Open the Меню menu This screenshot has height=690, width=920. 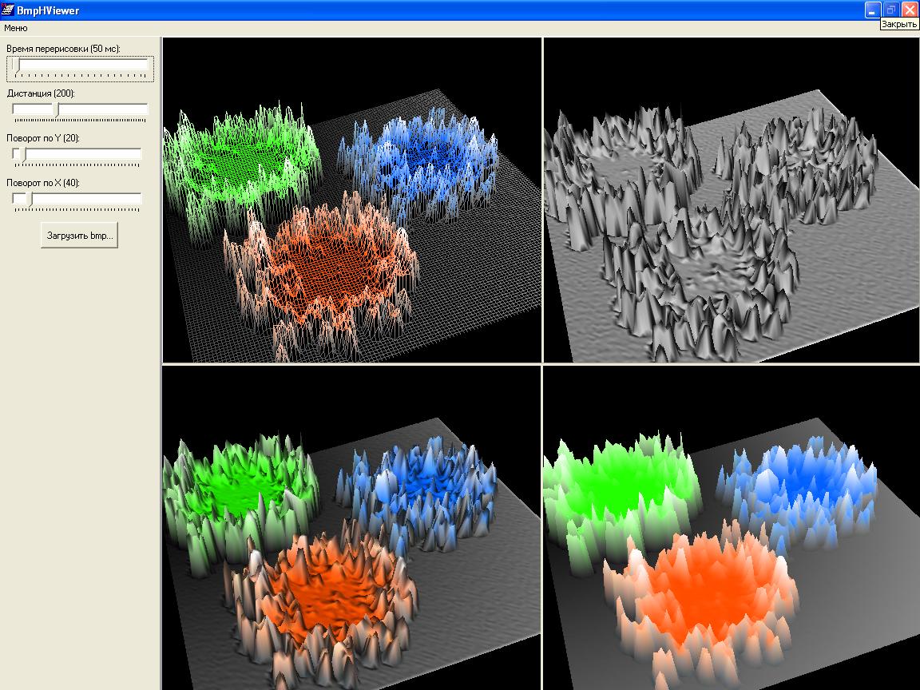16,28
